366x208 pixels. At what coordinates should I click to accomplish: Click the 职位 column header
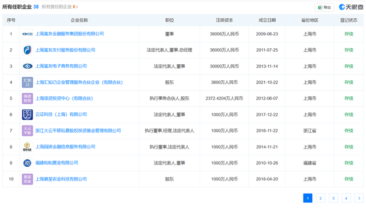(x=169, y=21)
